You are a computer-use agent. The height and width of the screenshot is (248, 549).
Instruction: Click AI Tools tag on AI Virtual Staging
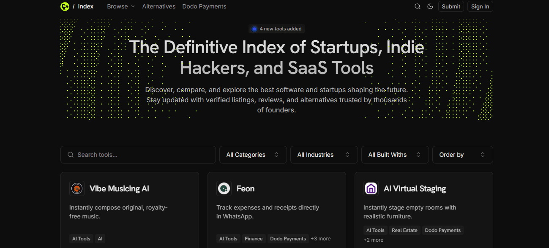[x=375, y=230]
